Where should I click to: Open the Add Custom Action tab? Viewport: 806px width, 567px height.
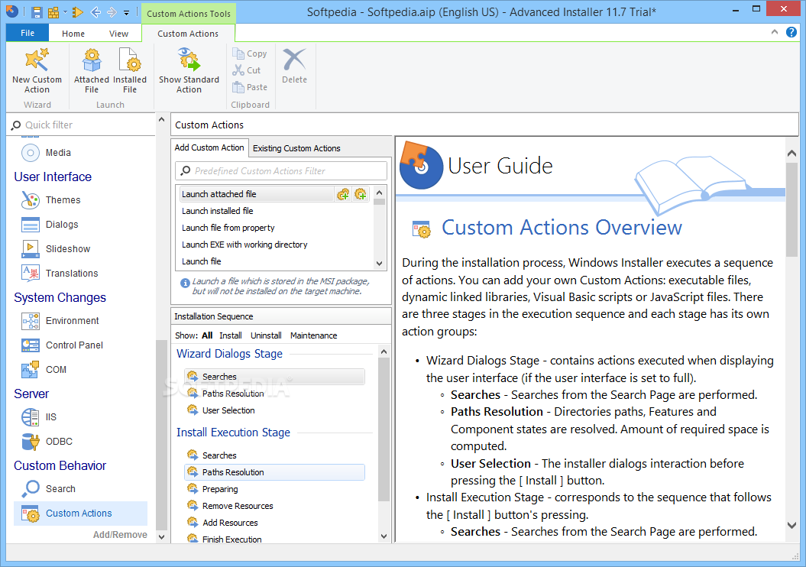[209, 147]
